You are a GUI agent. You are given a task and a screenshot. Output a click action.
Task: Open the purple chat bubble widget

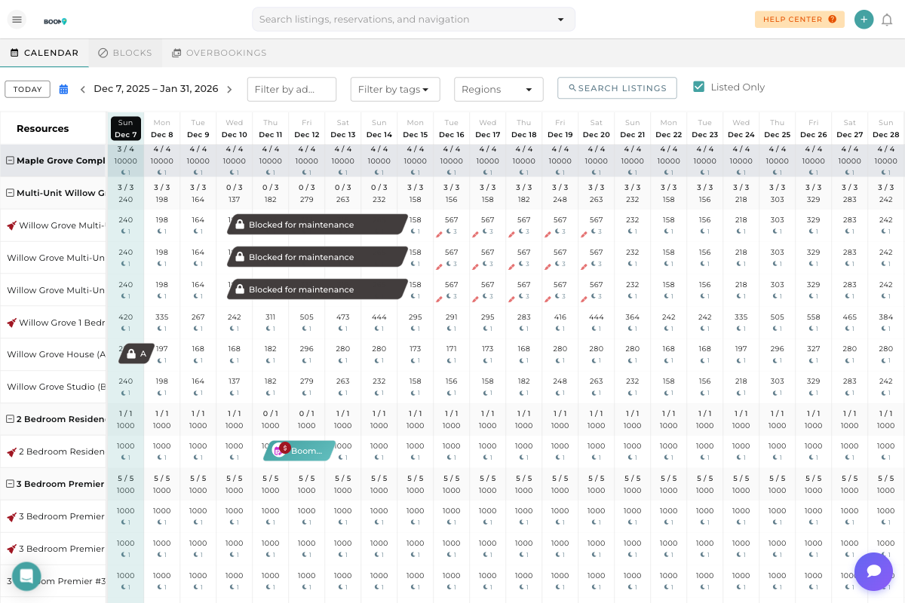(873, 571)
